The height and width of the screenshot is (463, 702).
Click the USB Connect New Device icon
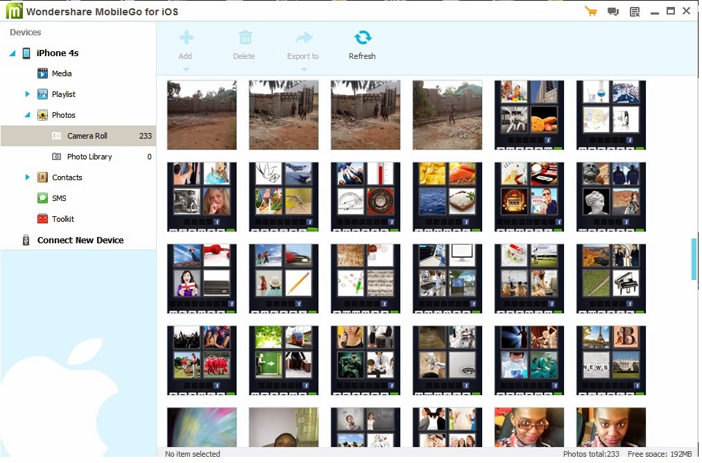(26, 241)
